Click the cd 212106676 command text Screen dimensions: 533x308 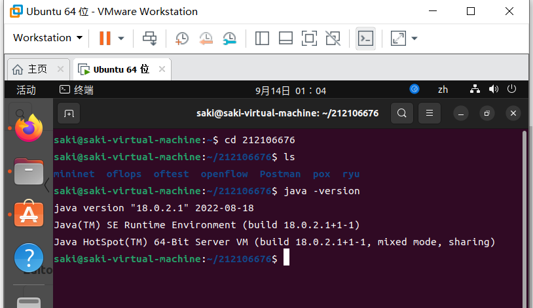260,140
